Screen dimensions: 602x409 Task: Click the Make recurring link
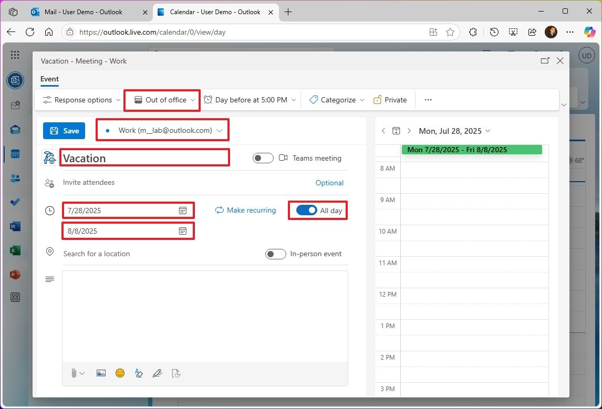click(x=245, y=210)
